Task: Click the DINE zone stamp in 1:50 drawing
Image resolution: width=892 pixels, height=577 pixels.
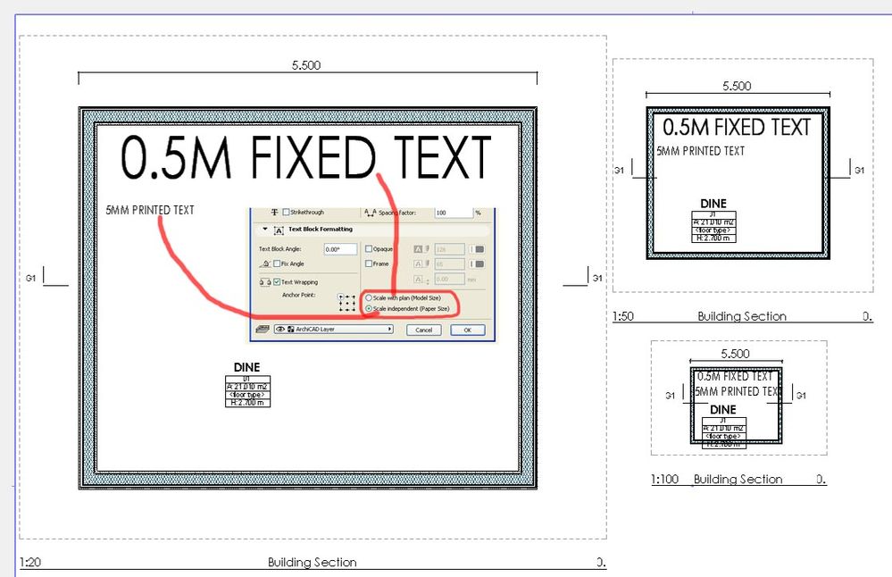Action: coord(713,221)
